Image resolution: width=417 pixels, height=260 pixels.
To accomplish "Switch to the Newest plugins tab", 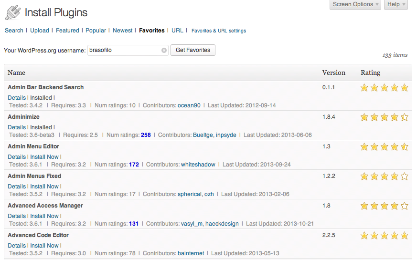I will click(123, 31).
